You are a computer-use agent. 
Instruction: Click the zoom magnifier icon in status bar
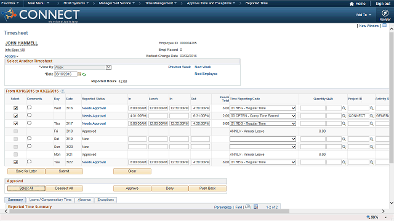point(368,217)
